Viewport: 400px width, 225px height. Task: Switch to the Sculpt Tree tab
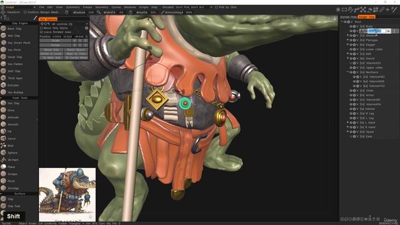pyautogui.click(x=367, y=17)
